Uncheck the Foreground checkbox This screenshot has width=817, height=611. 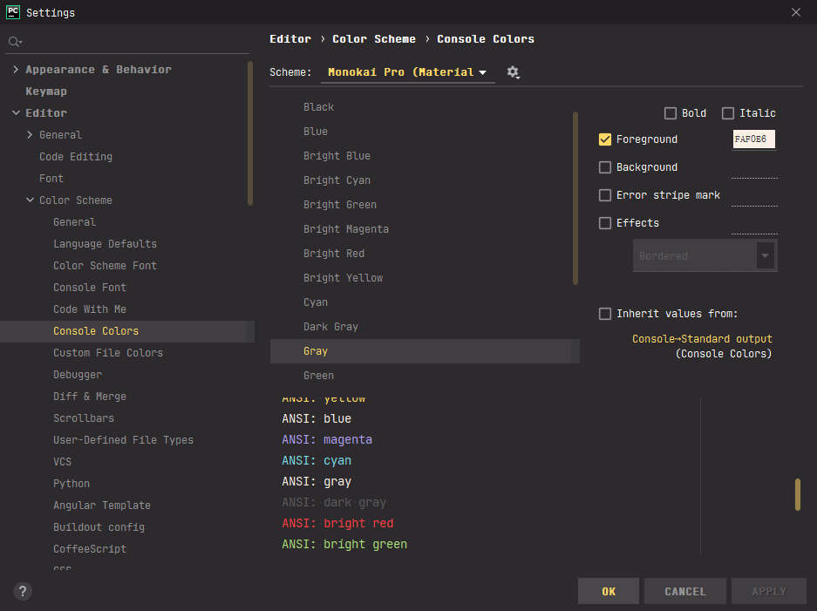point(605,139)
